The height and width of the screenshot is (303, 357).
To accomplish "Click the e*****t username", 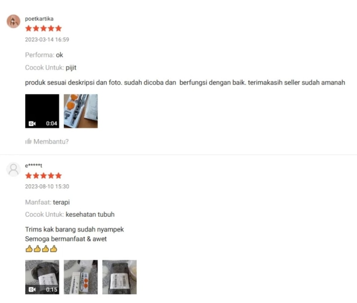I will point(34,166).
